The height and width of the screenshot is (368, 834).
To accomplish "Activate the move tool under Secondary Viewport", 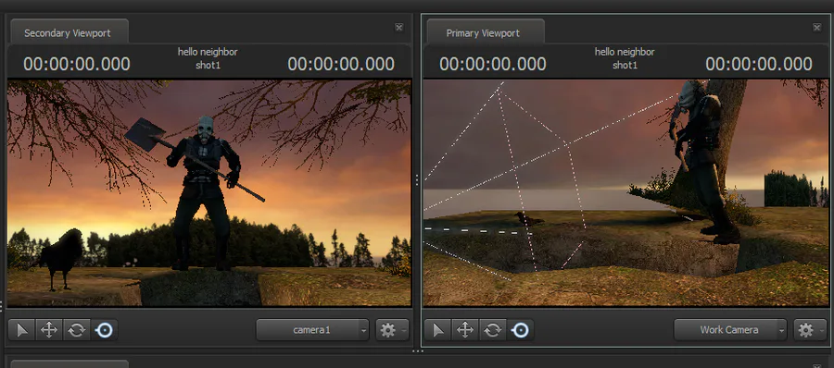I will coord(49,330).
